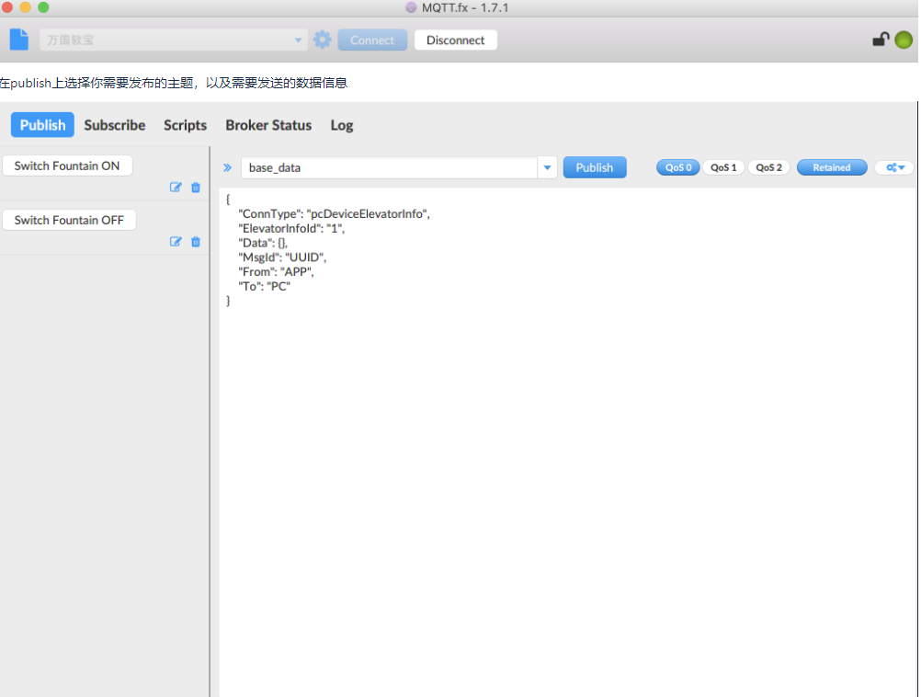Click the macOS green fullscreen window button
This screenshot has width=921, height=697.
coord(43,7)
